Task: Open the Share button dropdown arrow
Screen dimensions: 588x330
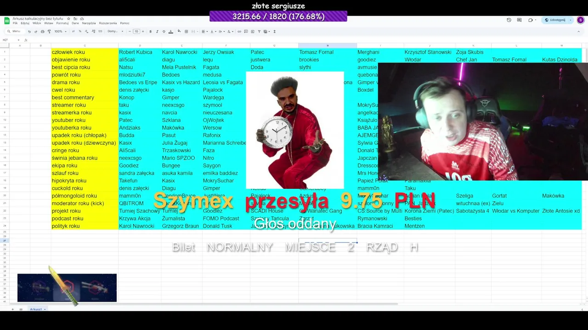Action: [571, 20]
